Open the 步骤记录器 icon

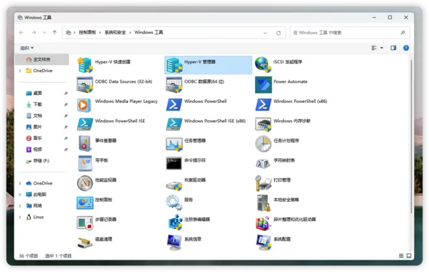click(84, 223)
